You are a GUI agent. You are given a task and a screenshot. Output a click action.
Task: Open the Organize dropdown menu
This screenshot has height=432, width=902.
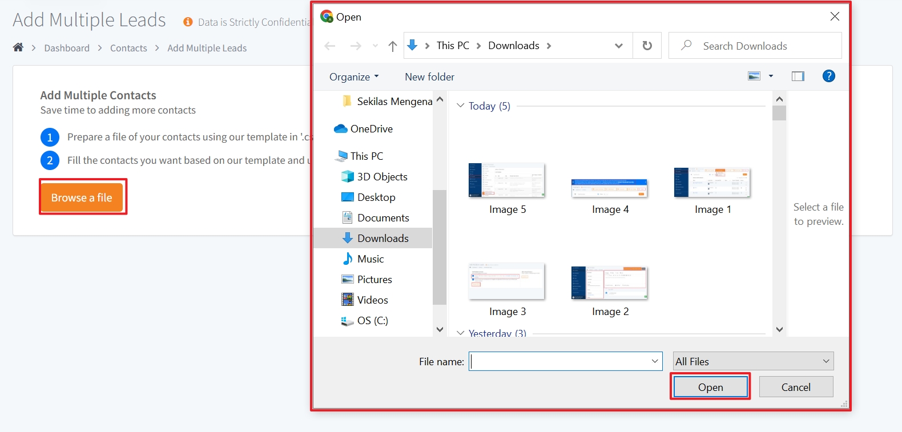tap(354, 76)
